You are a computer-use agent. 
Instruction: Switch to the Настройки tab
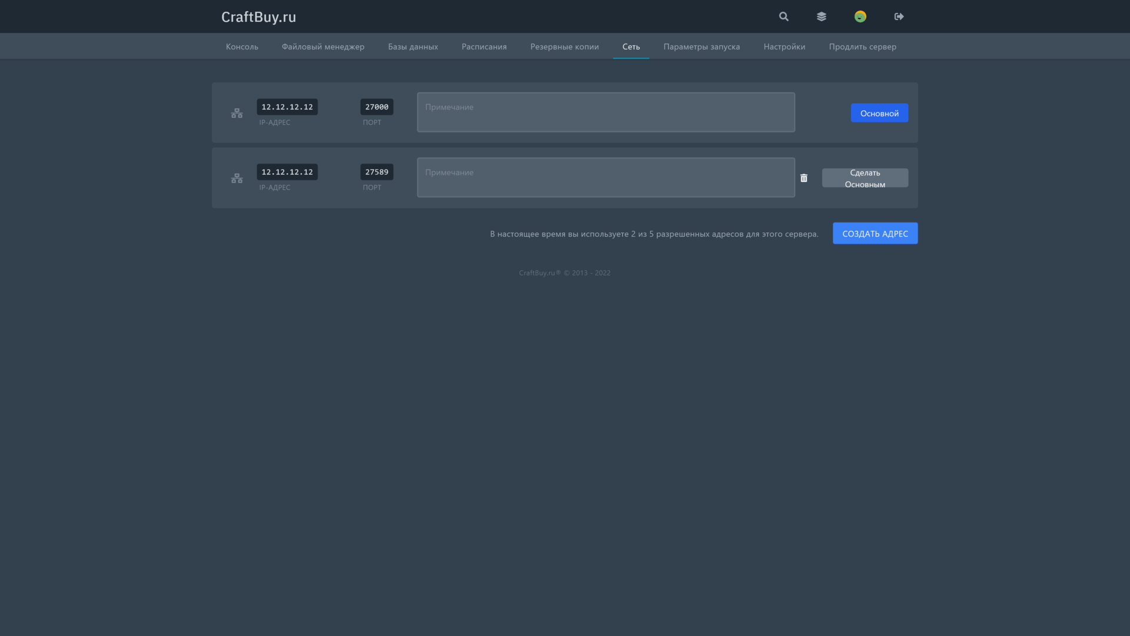(x=785, y=47)
